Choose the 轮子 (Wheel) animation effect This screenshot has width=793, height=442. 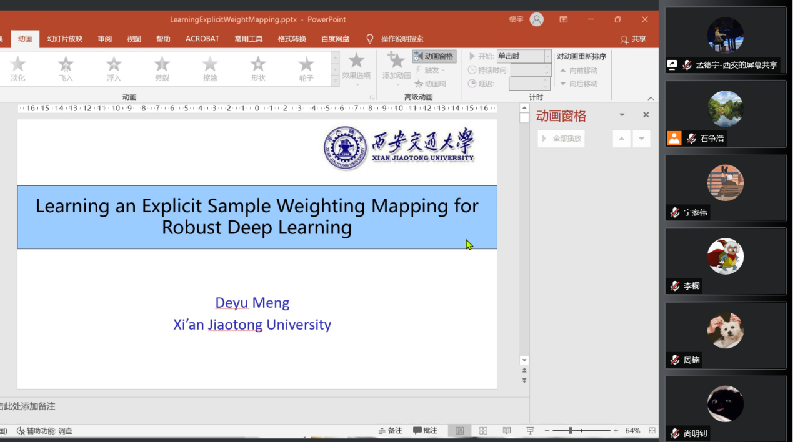click(306, 68)
